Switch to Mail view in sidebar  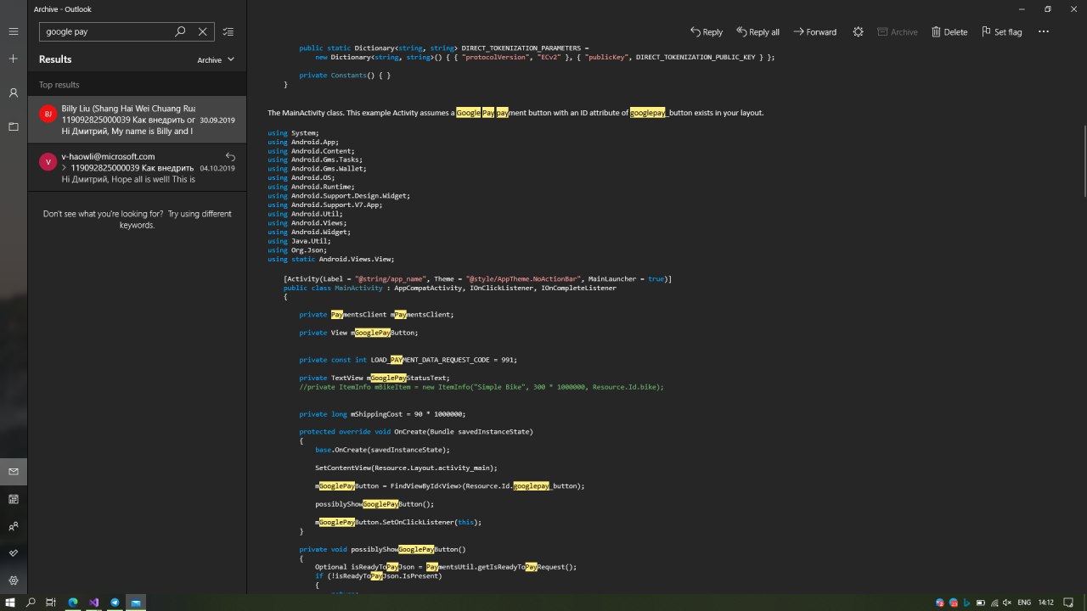[x=14, y=471]
